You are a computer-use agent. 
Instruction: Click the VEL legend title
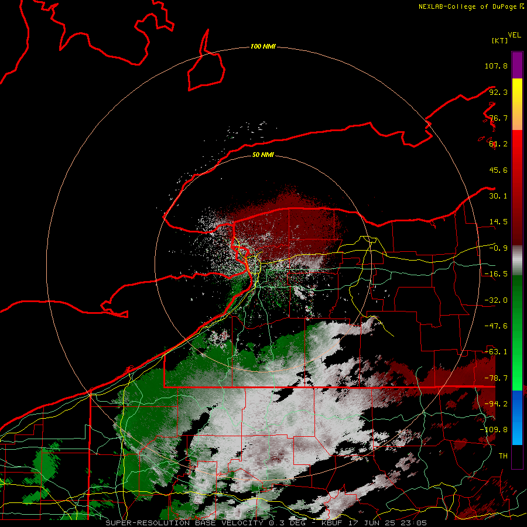(x=514, y=35)
